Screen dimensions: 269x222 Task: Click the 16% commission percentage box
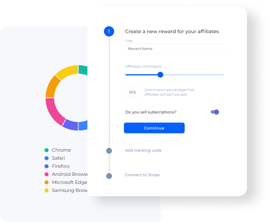tap(132, 92)
